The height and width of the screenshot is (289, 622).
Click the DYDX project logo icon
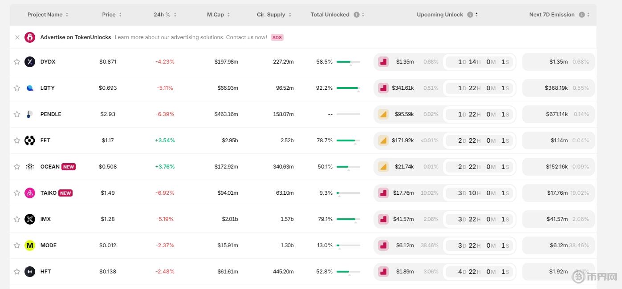click(30, 62)
